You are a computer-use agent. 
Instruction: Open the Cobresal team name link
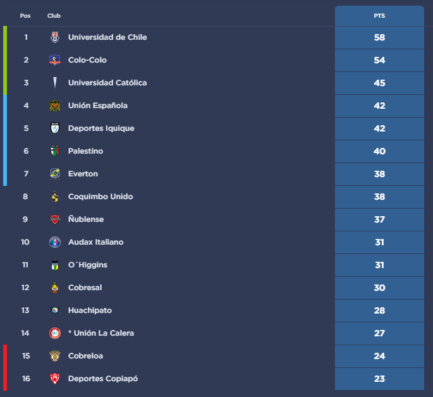(85, 288)
